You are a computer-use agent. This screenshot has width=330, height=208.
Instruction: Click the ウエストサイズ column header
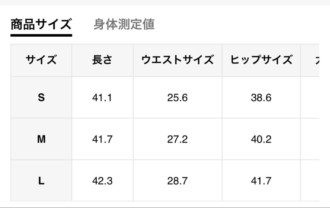point(177,60)
